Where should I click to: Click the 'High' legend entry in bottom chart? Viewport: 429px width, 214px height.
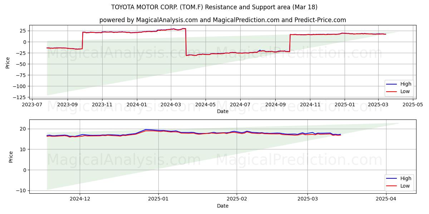coord(406,179)
